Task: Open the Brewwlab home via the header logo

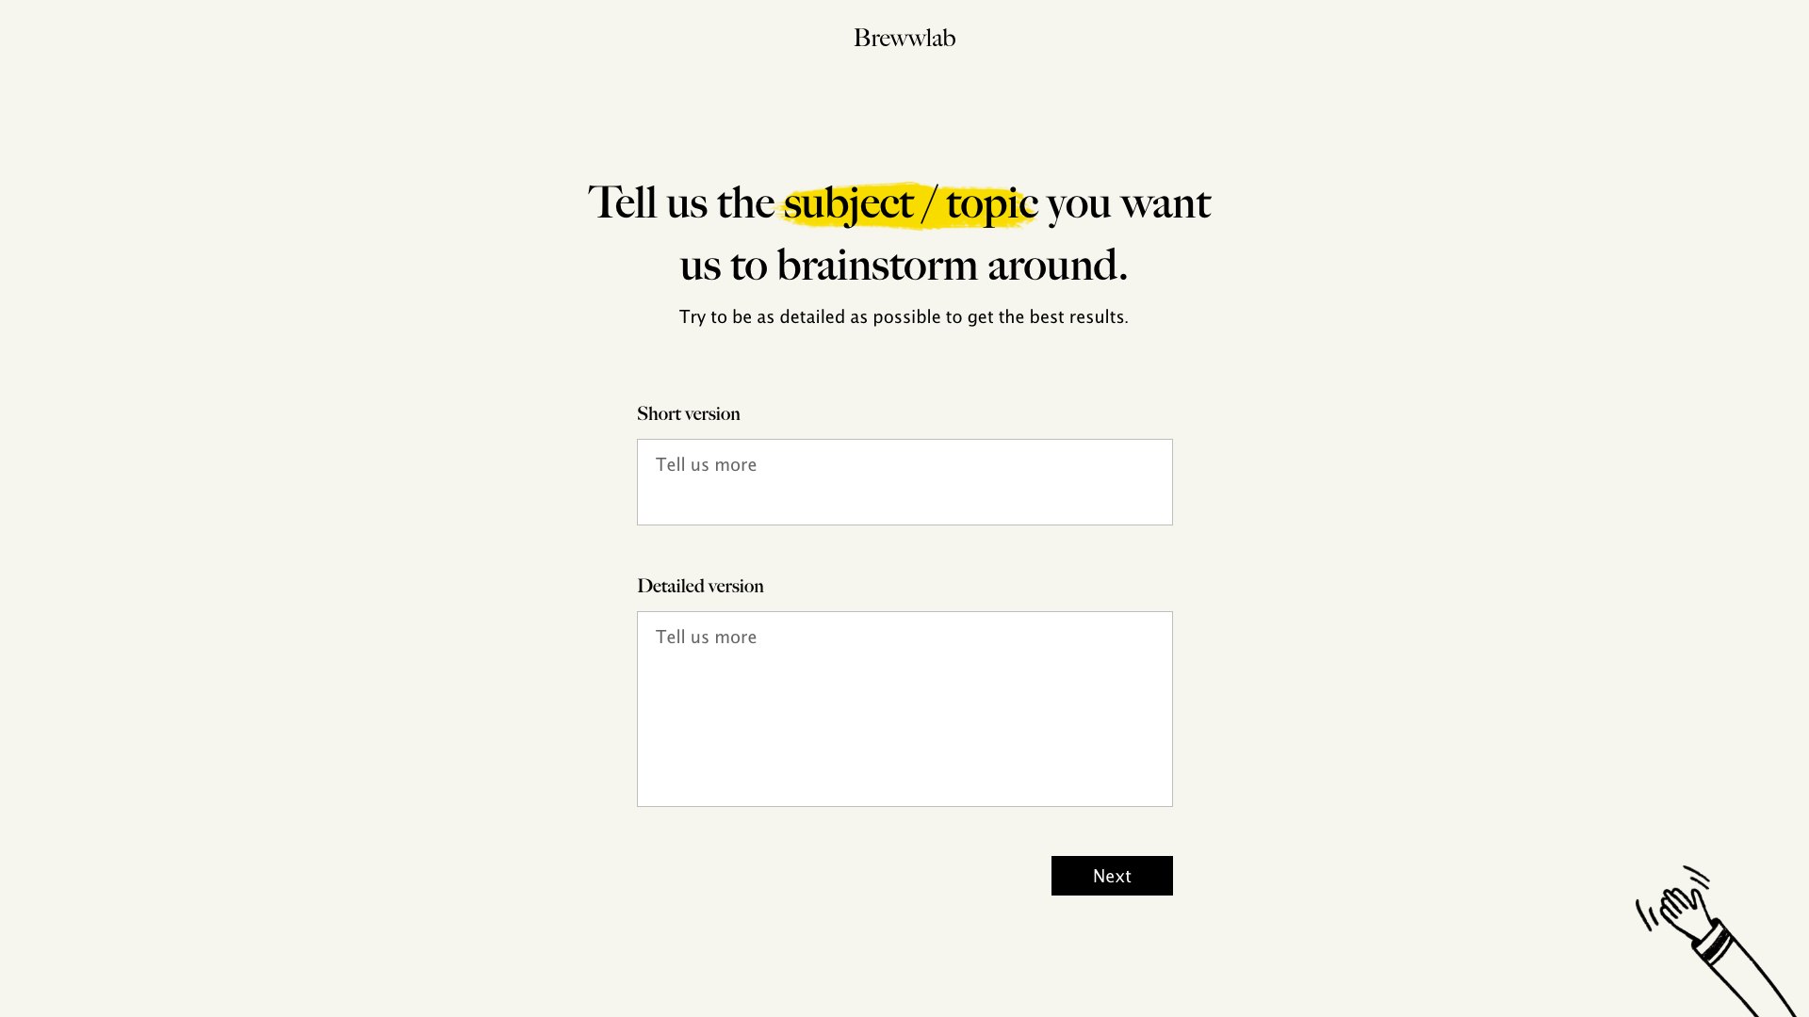Action: (904, 38)
